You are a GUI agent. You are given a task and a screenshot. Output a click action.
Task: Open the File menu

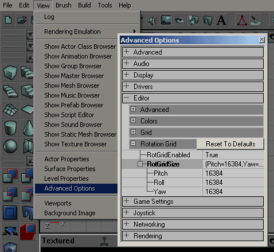point(7,5)
